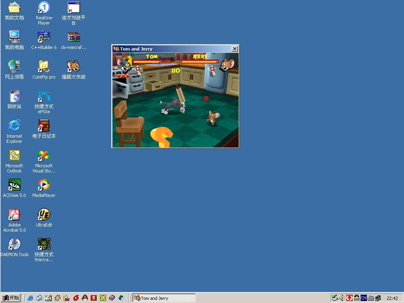
Task: Click the 网上邻居 desktop icon
Action: (x=15, y=69)
